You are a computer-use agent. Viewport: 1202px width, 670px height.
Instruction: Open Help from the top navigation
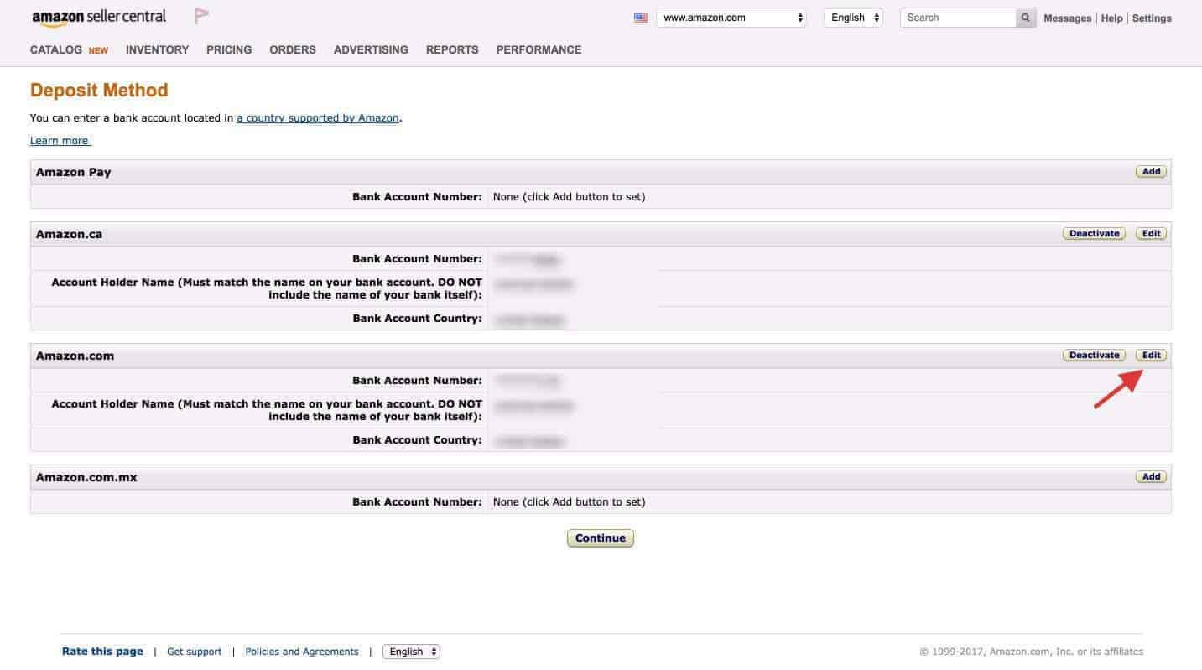[1111, 18]
